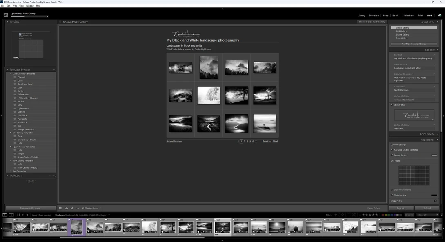
Task: Collapse the Template Browser panel
Action: 7,69
